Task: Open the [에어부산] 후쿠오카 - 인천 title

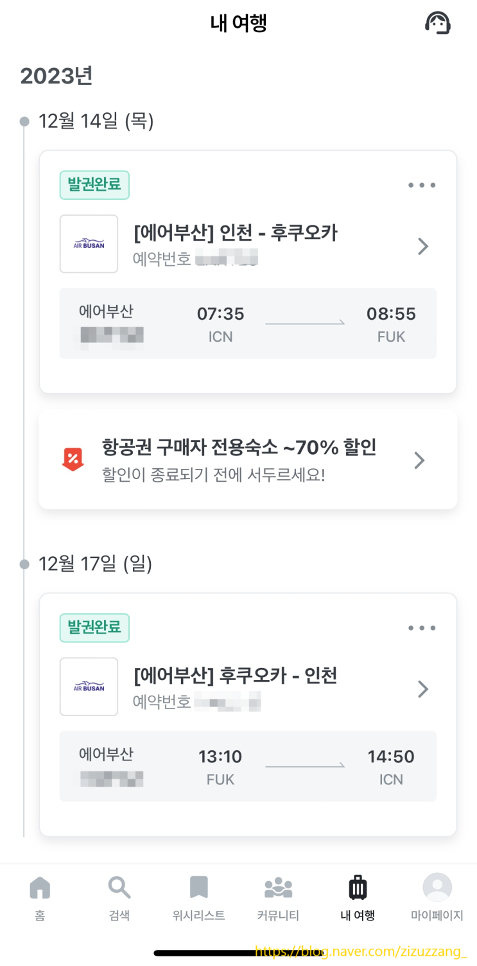Action: pos(235,676)
